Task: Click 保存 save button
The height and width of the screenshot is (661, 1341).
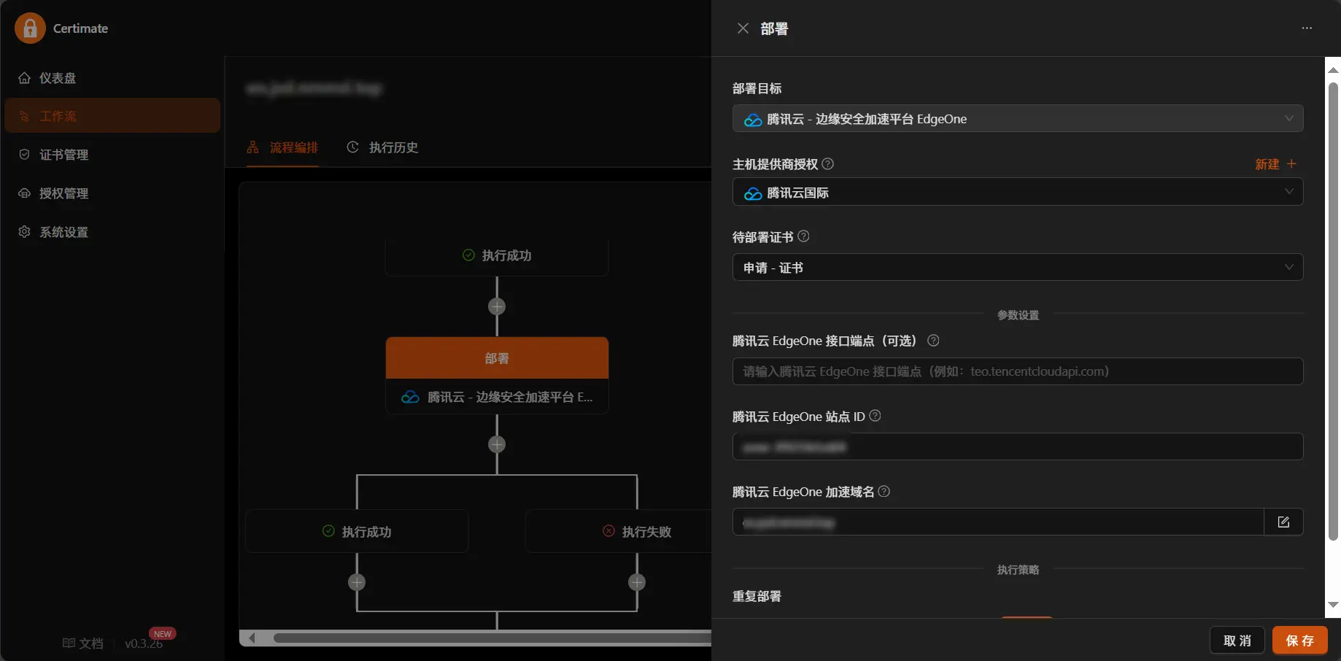Action: tap(1300, 641)
